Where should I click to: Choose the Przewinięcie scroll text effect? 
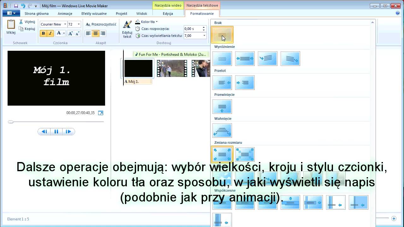(222, 107)
